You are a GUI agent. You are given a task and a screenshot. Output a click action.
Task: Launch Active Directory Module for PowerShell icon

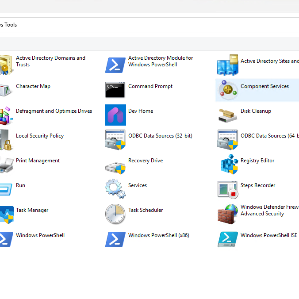pyautogui.click(x=115, y=65)
